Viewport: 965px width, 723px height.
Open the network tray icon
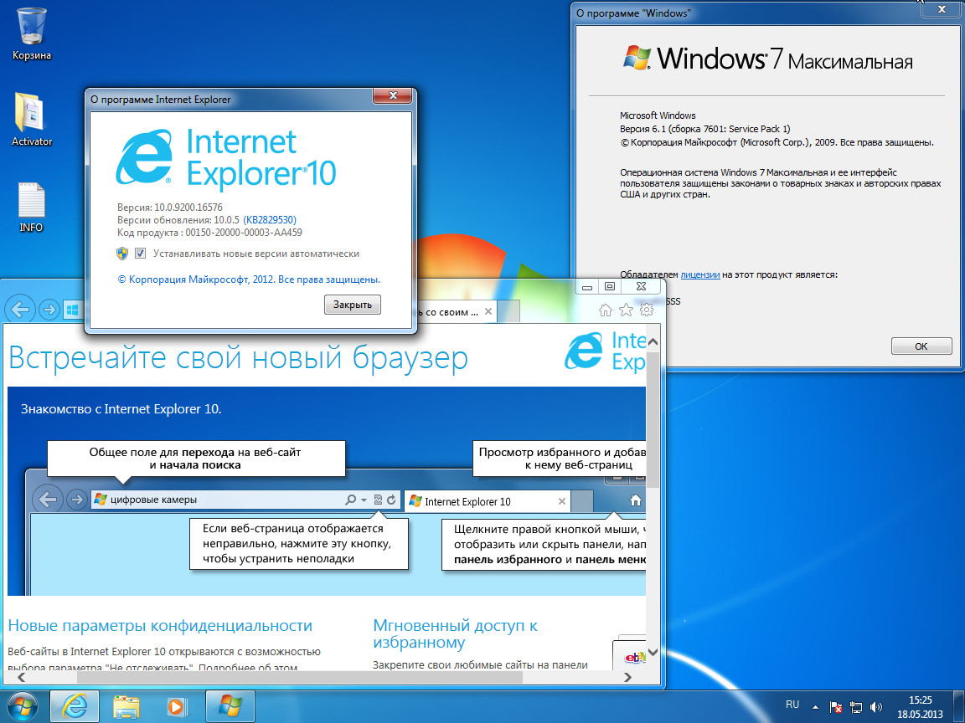pyautogui.click(x=855, y=707)
